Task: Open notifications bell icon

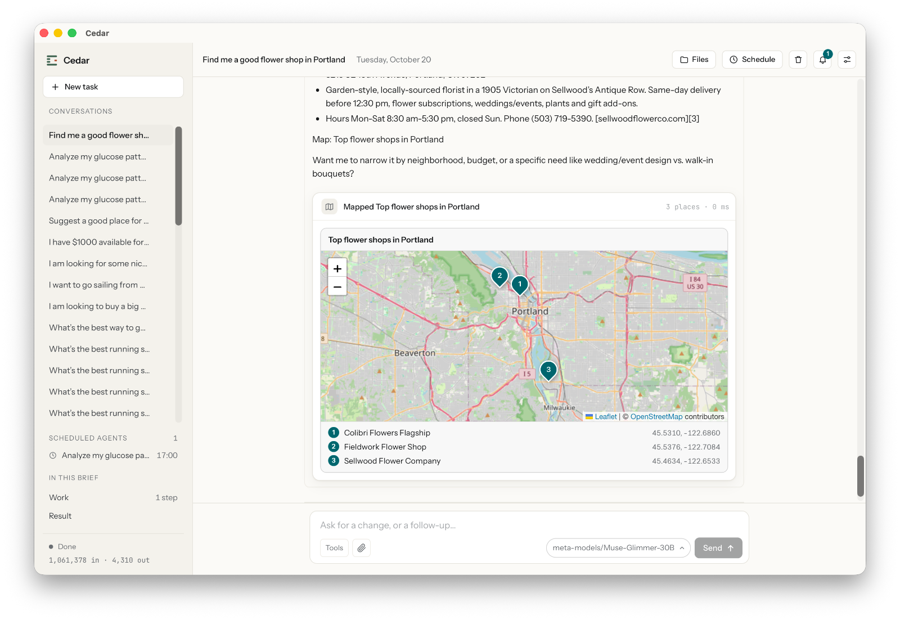Action: coord(823,60)
